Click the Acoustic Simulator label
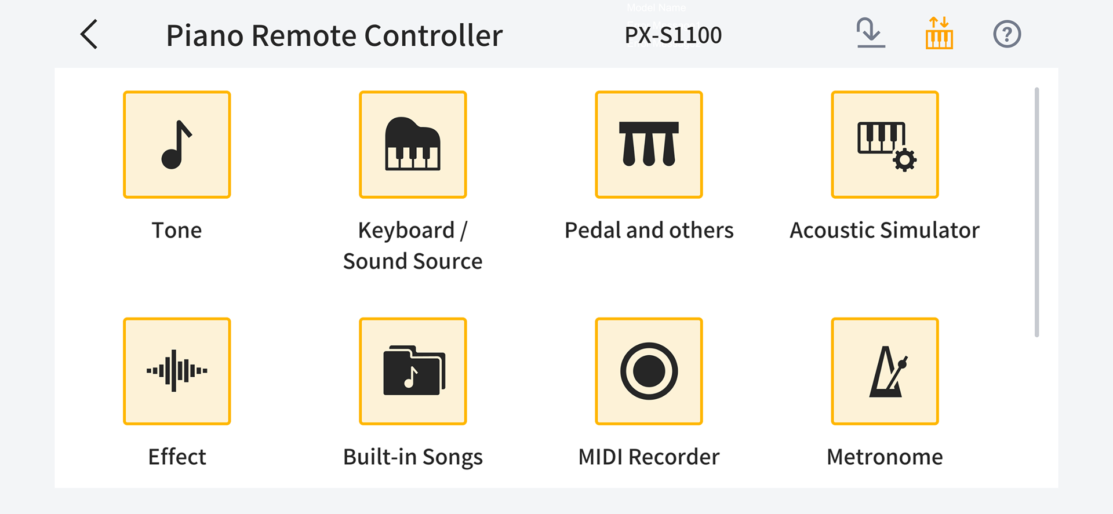1113x514 pixels. coord(884,229)
